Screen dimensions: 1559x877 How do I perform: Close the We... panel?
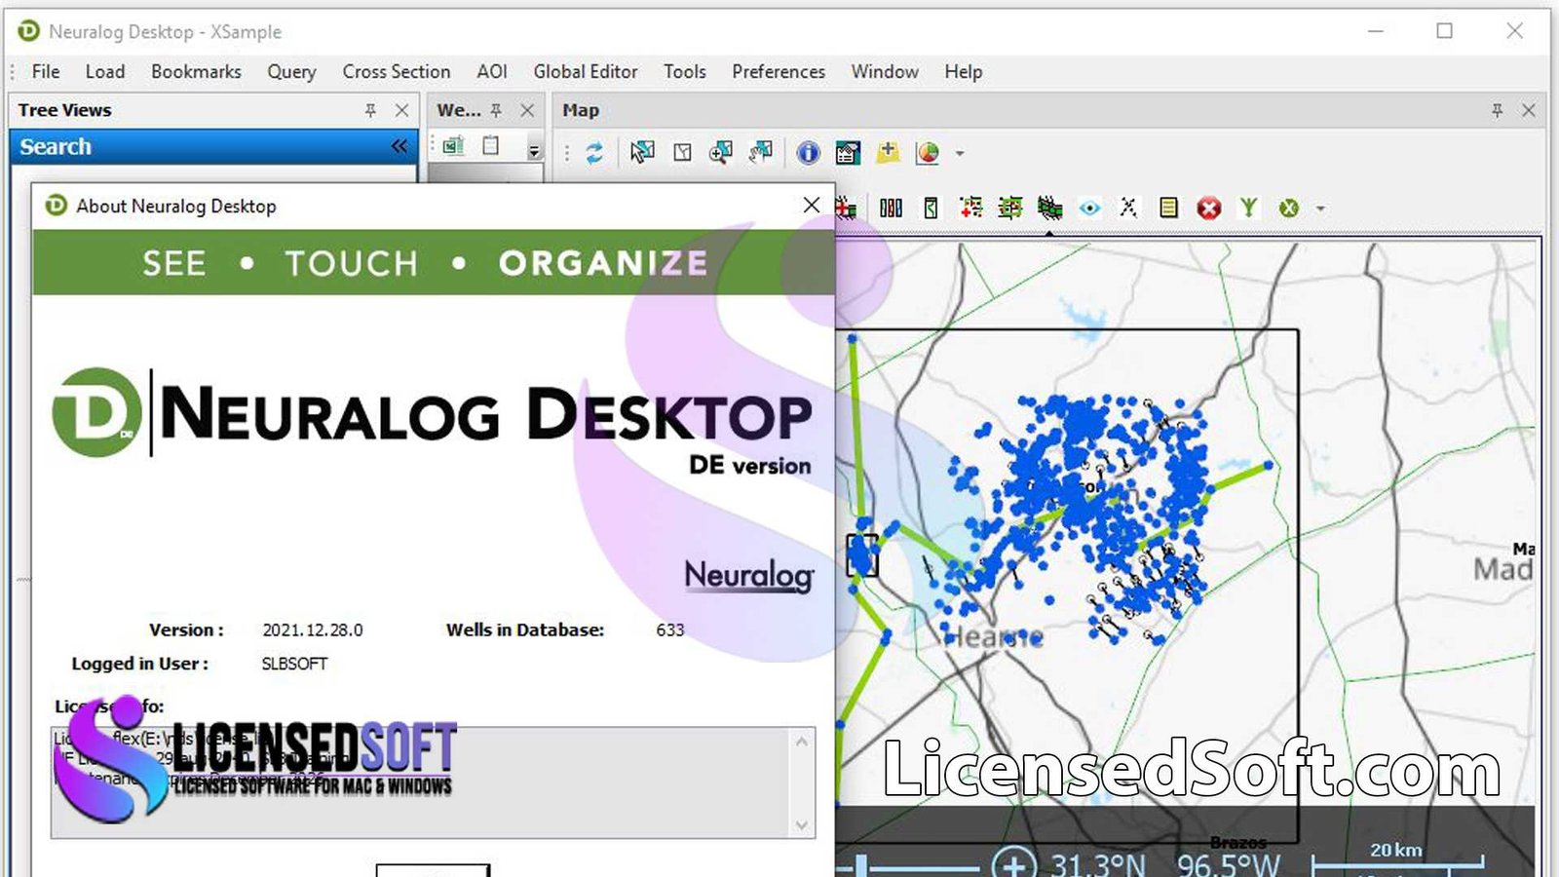[527, 111]
